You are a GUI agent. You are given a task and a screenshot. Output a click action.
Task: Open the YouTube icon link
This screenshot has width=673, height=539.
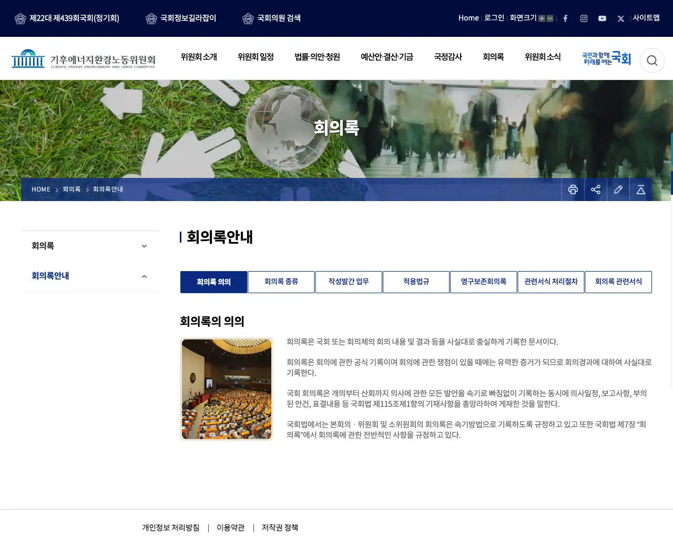click(x=602, y=18)
